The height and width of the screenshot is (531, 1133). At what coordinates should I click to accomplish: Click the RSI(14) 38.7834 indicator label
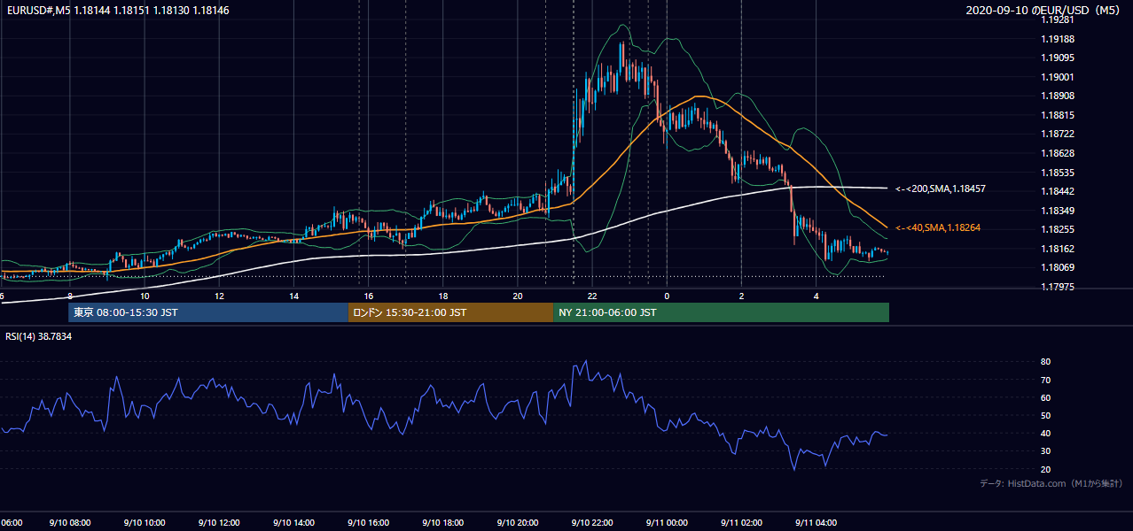(39, 337)
